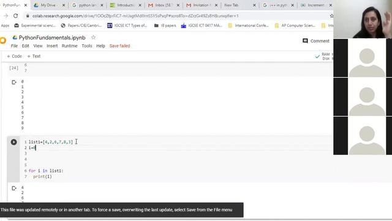This screenshot has width=392, height=221.
Task: Click the Colab logo icon
Action: point(2,41)
